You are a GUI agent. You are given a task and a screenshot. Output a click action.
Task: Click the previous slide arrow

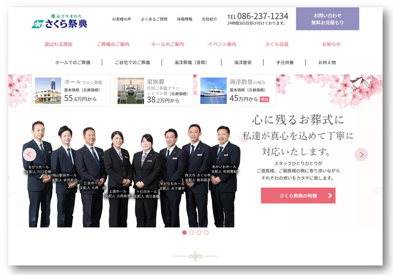[29, 154]
